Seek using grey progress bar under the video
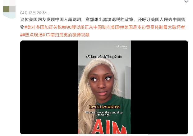Screen dimensions: 193x136 point(168,134)
